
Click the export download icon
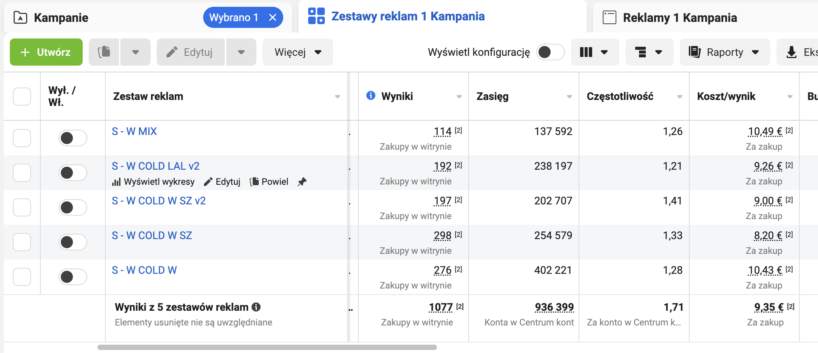791,52
